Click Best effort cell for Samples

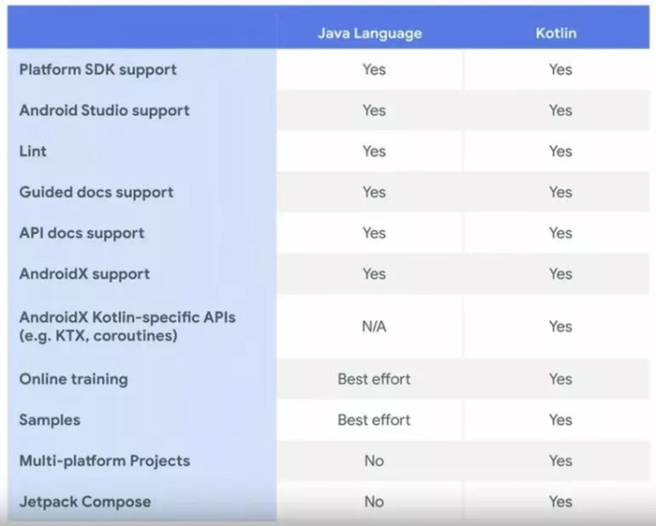point(374,420)
